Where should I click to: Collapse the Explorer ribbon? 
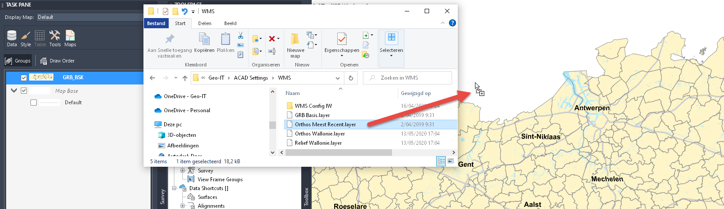coord(443,23)
